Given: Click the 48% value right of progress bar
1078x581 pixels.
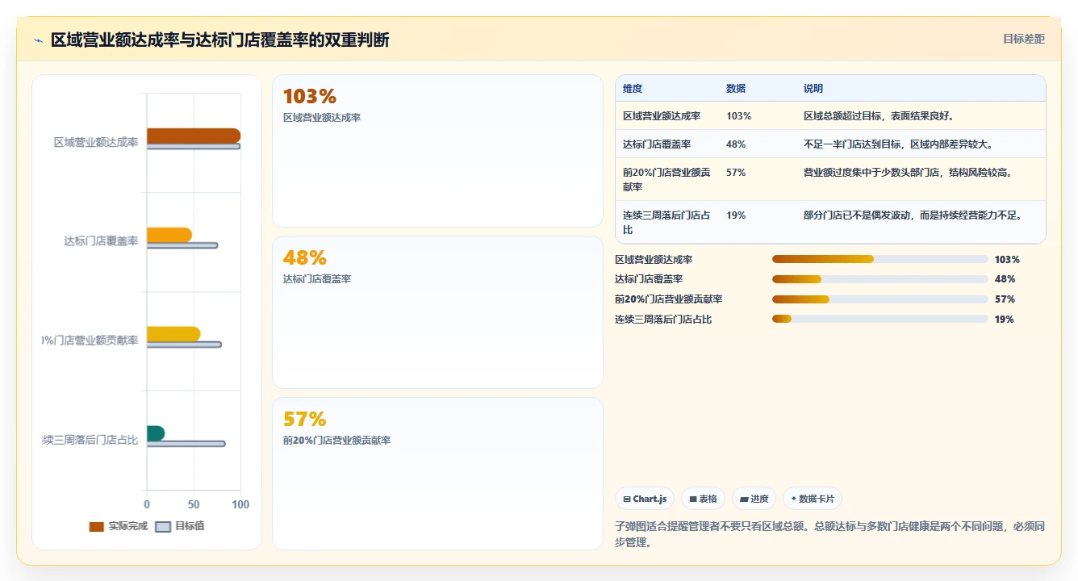Looking at the screenshot, I should [1005, 279].
